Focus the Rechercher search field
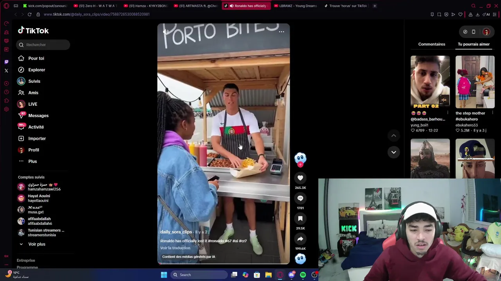Screen dimensions: 501x281 43,44
